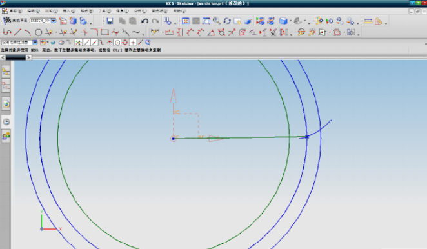
Task: Toggle Control Point snap
Action: [x=102, y=43]
